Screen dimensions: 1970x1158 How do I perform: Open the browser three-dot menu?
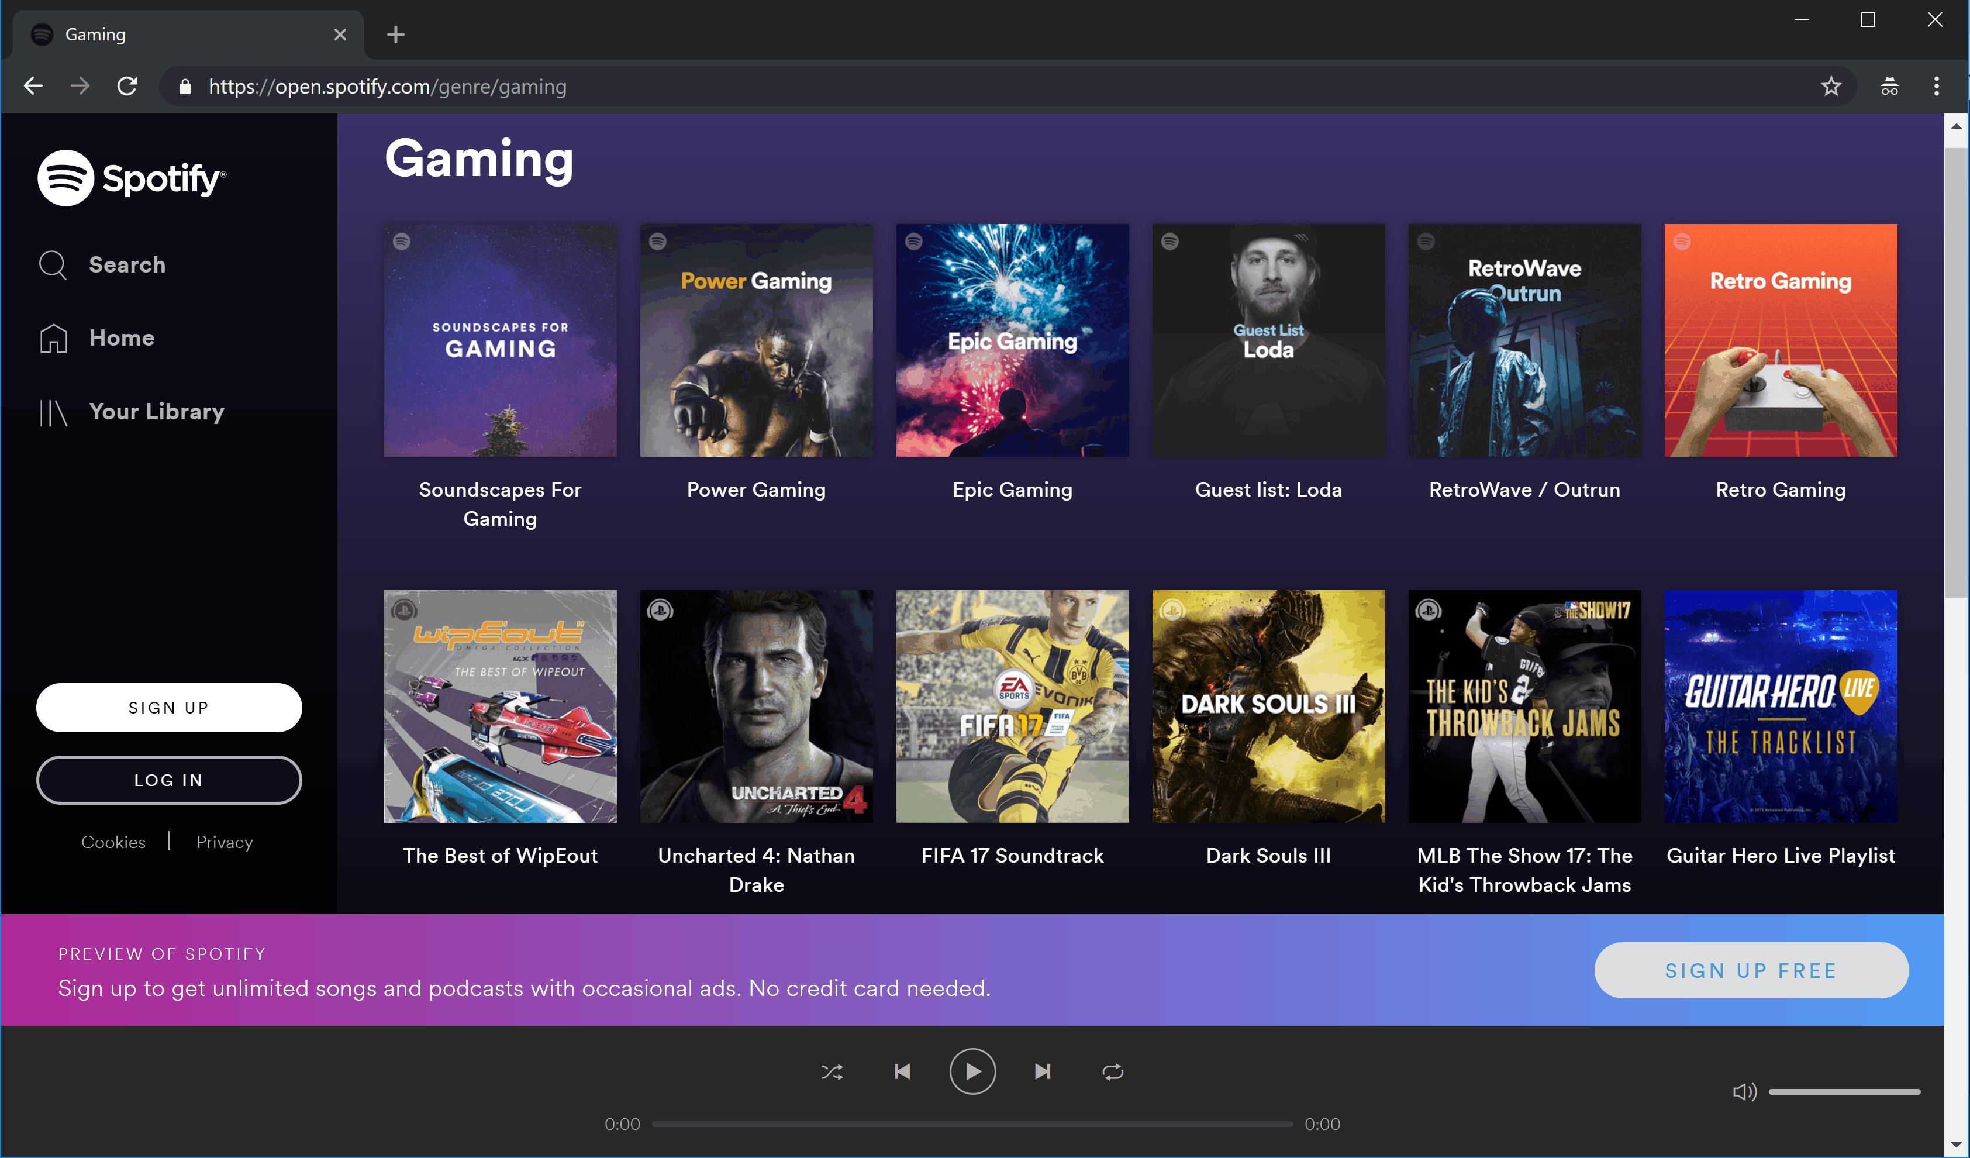coord(1937,86)
